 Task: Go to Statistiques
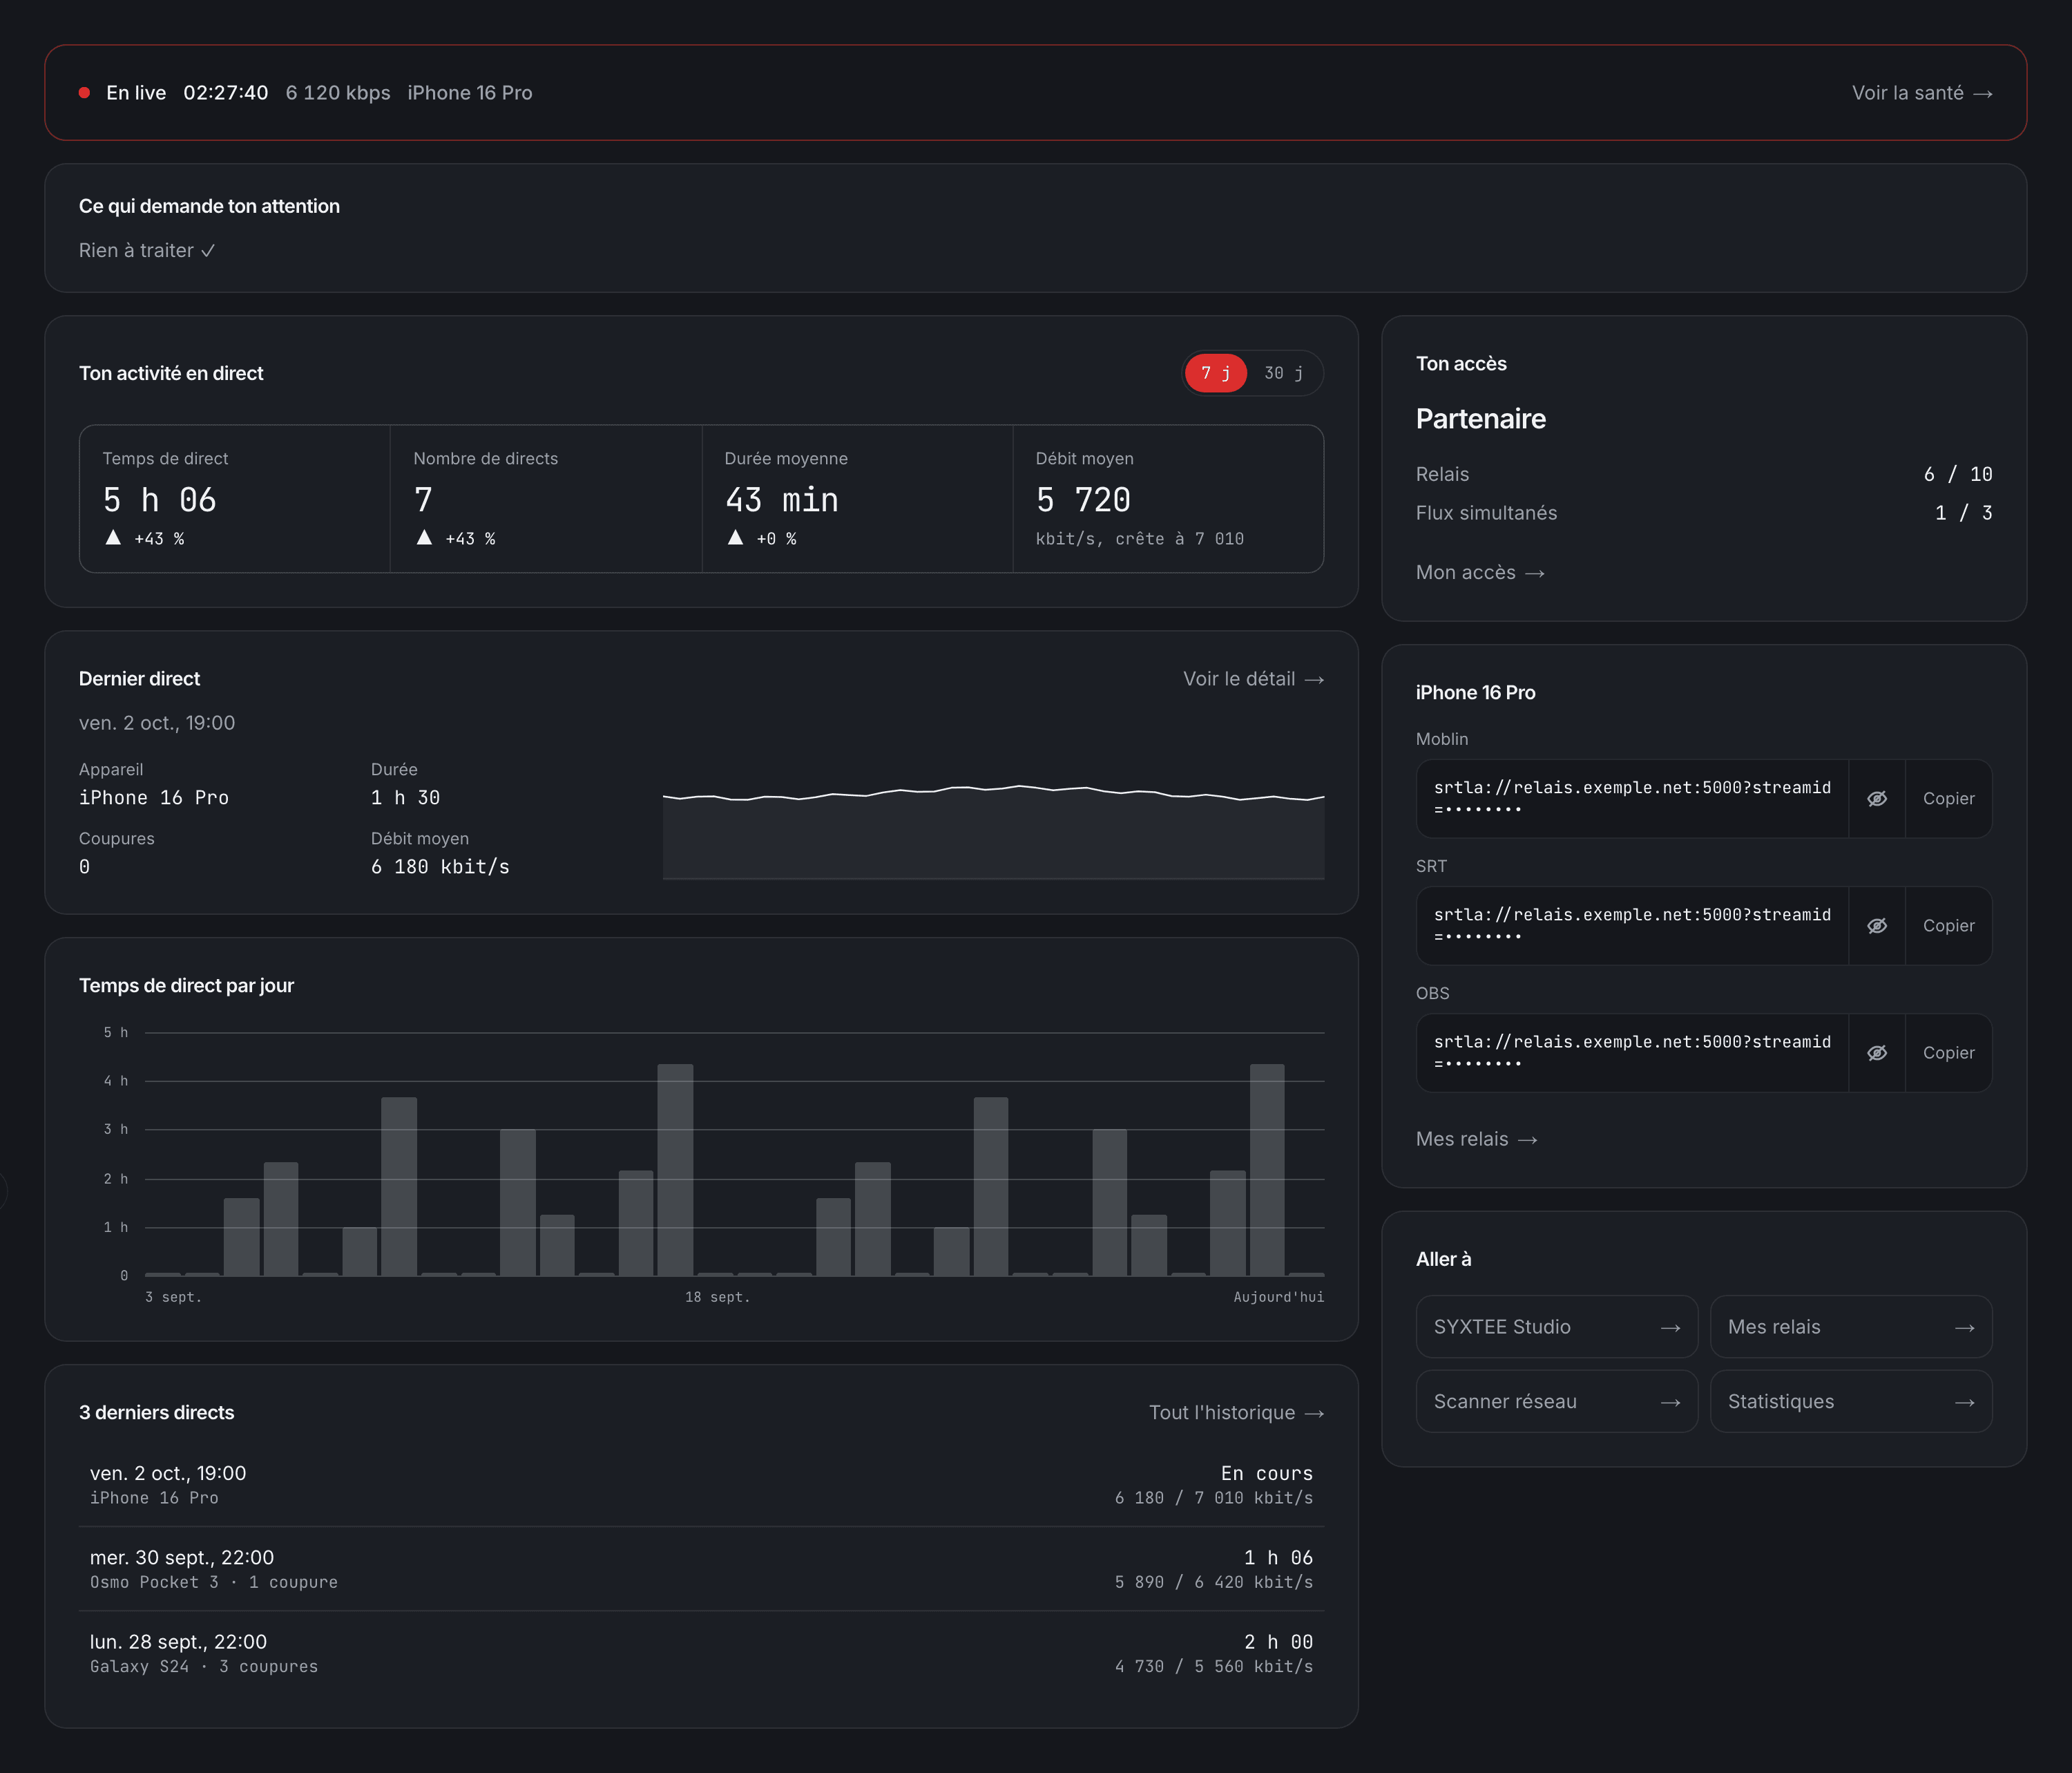(x=1851, y=1401)
